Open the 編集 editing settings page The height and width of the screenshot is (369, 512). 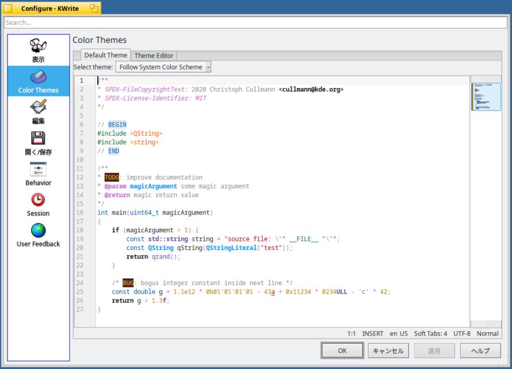38,112
